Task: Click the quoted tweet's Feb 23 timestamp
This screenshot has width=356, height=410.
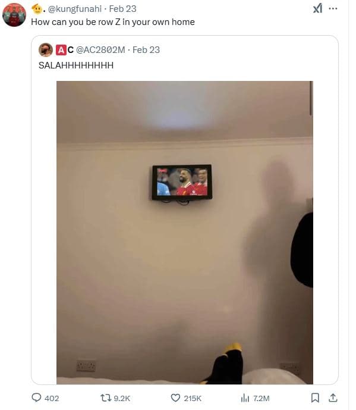Action: [x=146, y=49]
